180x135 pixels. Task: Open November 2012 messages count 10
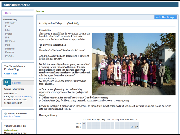132,127
